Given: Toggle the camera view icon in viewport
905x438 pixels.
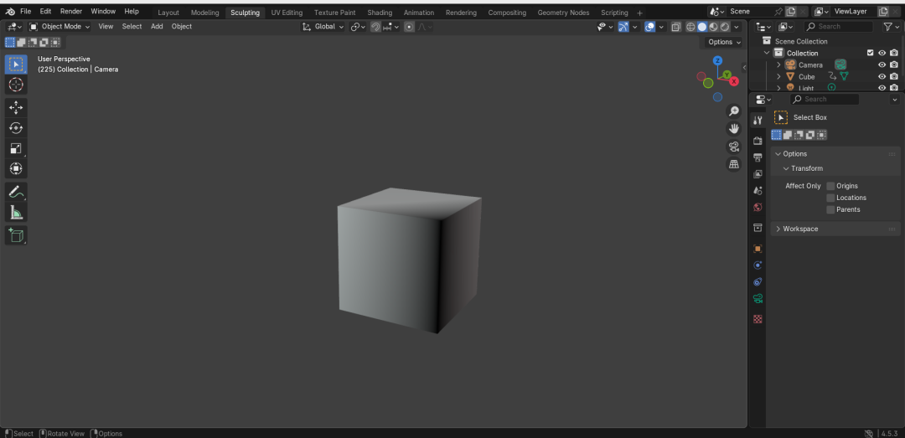Looking at the screenshot, I should (733, 147).
